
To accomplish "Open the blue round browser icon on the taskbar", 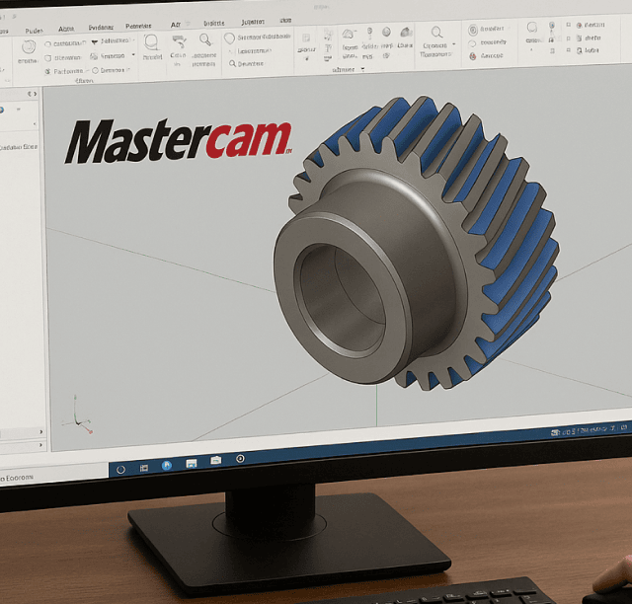I will [x=167, y=462].
